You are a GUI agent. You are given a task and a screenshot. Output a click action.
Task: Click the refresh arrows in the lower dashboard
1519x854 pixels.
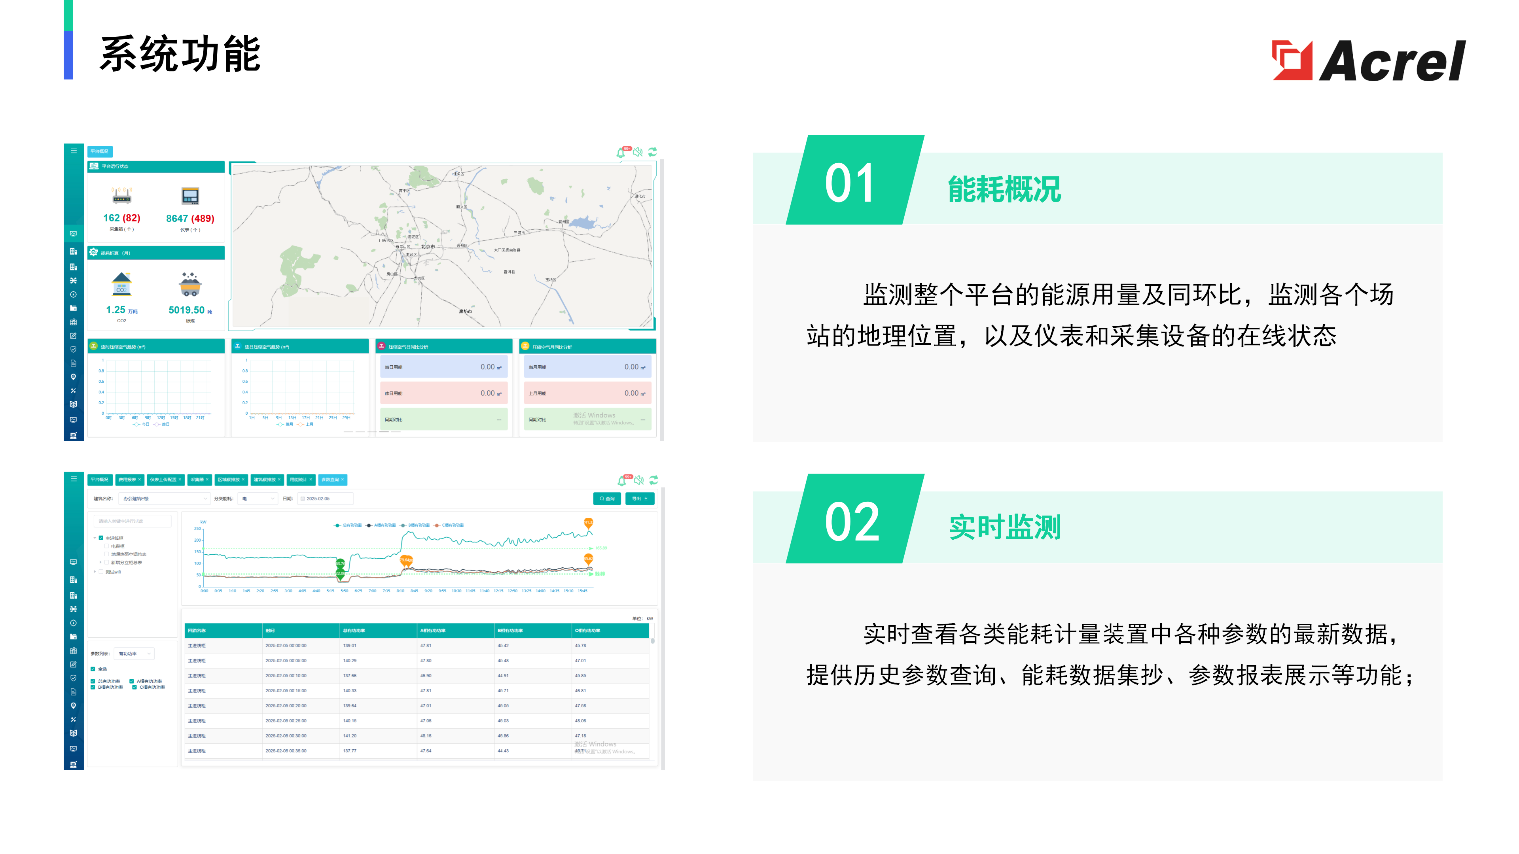coord(653,480)
